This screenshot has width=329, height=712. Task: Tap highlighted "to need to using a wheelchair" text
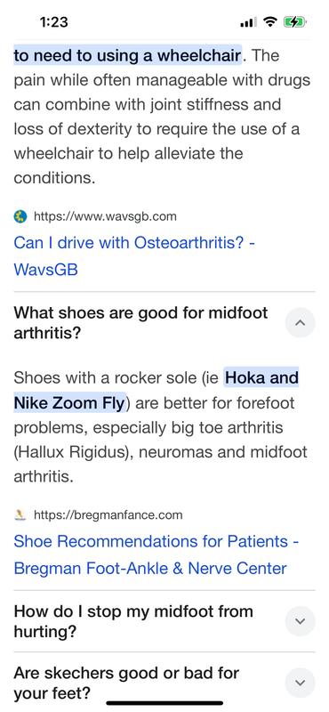(x=127, y=56)
